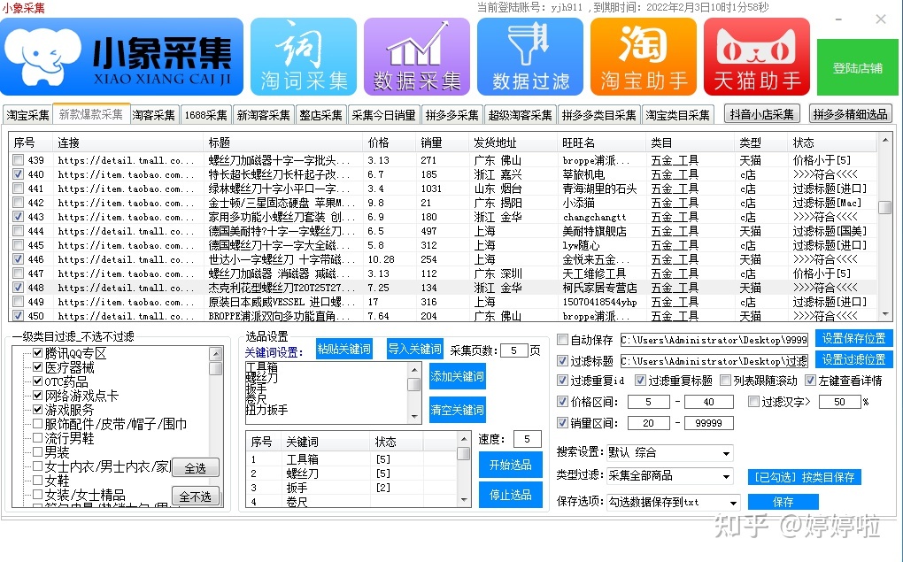Screen dimensions: 903x562
Task: Toggle the 自动保存 checkbox
Action: (563, 340)
